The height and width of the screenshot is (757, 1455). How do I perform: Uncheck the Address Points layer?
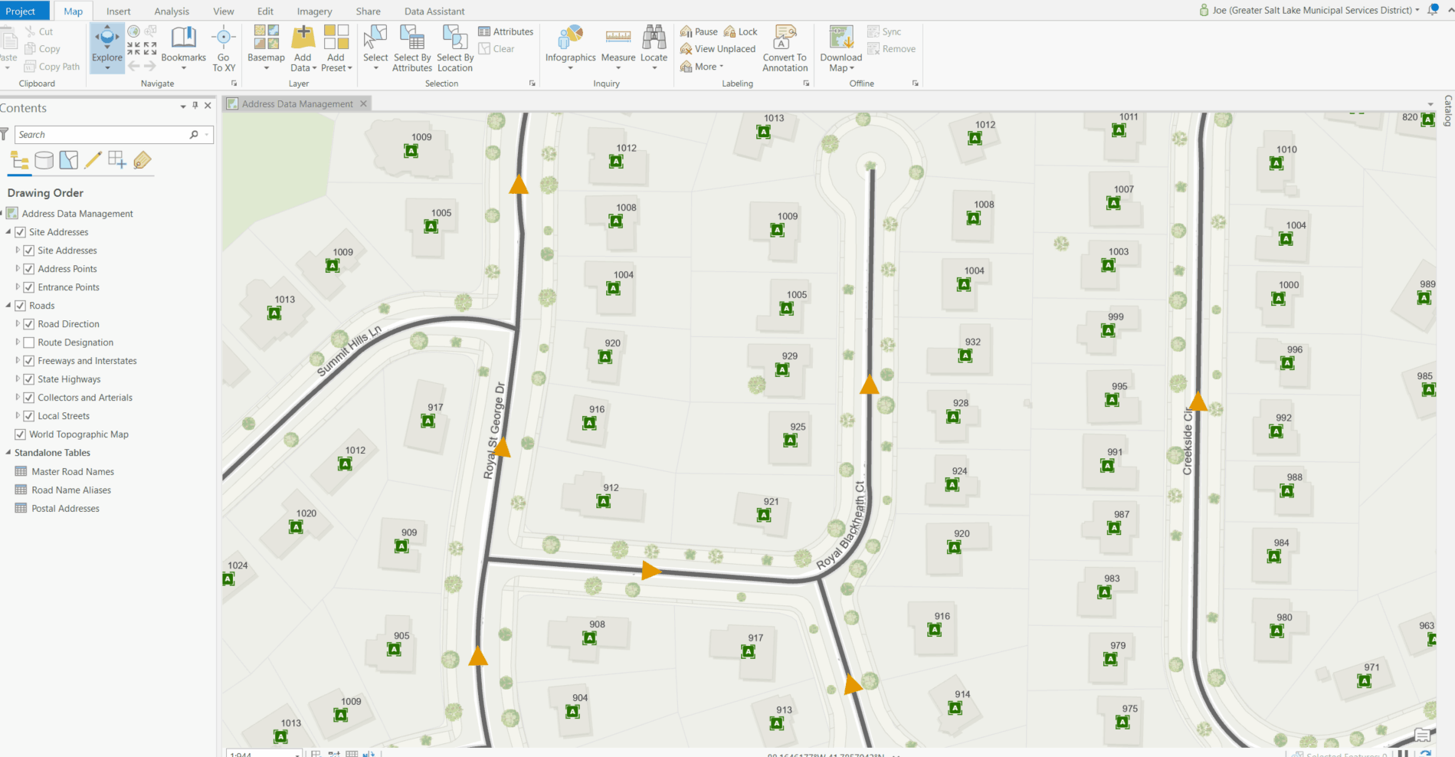point(29,269)
